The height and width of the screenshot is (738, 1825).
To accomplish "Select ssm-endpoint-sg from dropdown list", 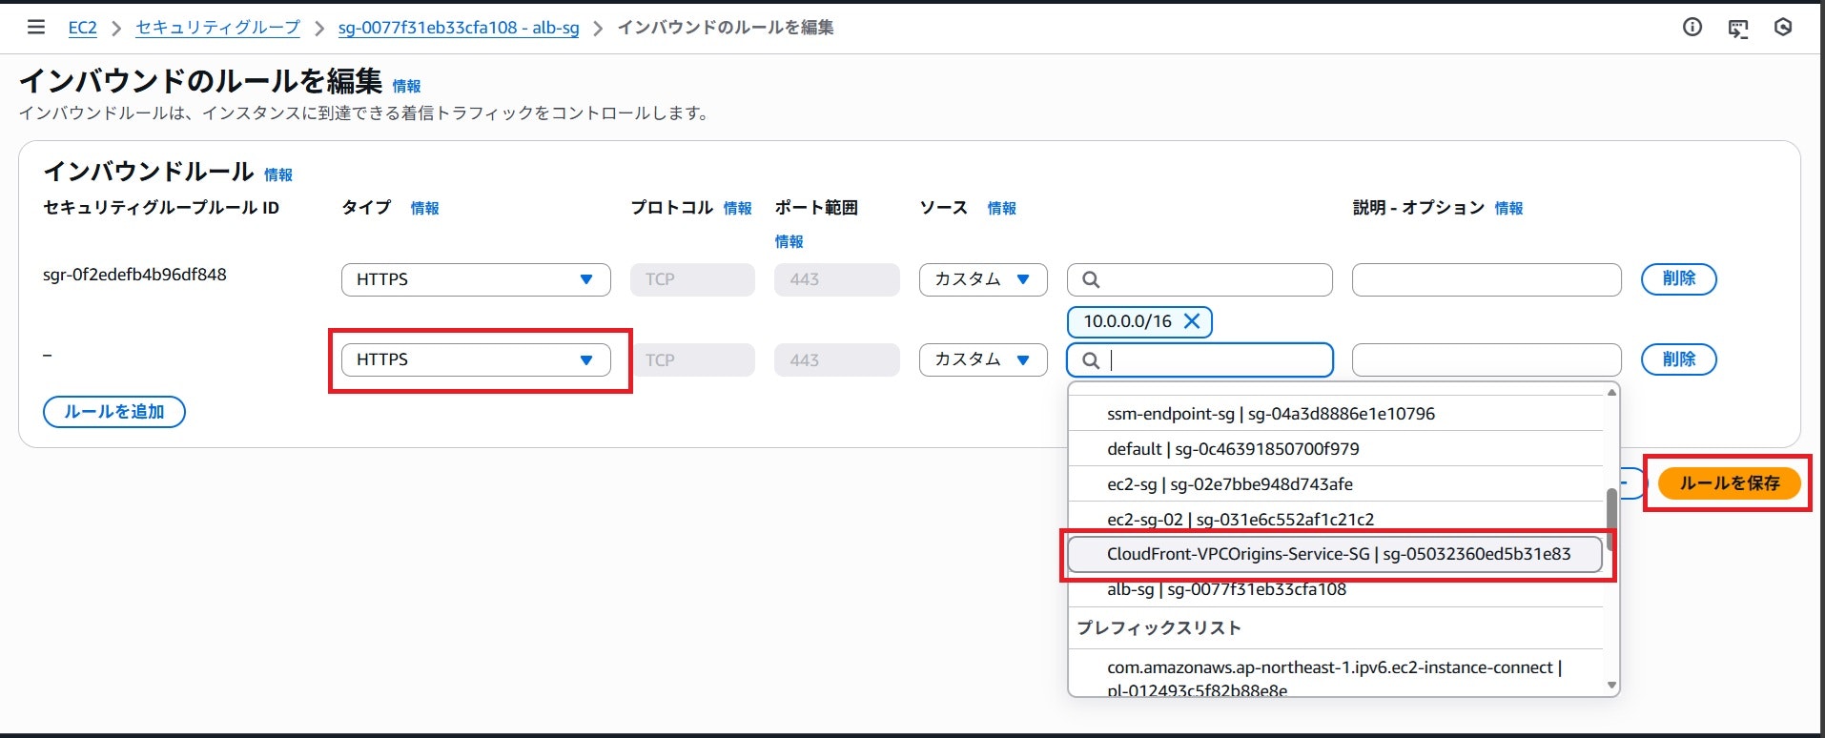I will click(x=1336, y=414).
